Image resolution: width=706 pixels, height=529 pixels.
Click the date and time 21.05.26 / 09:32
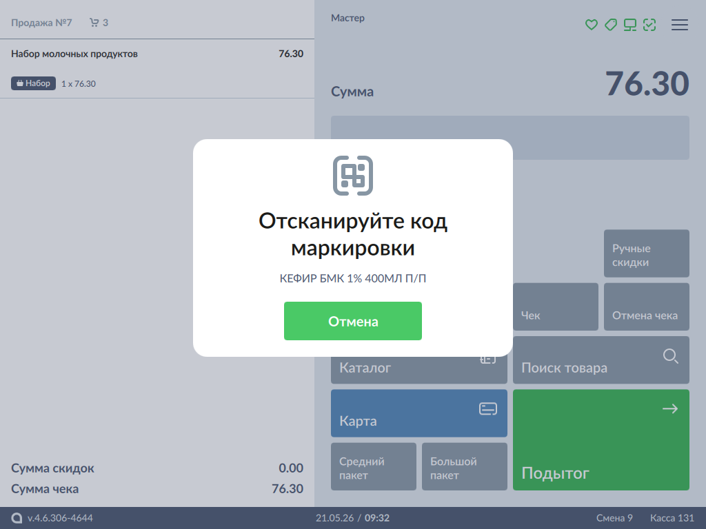click(x=352, y=518)
